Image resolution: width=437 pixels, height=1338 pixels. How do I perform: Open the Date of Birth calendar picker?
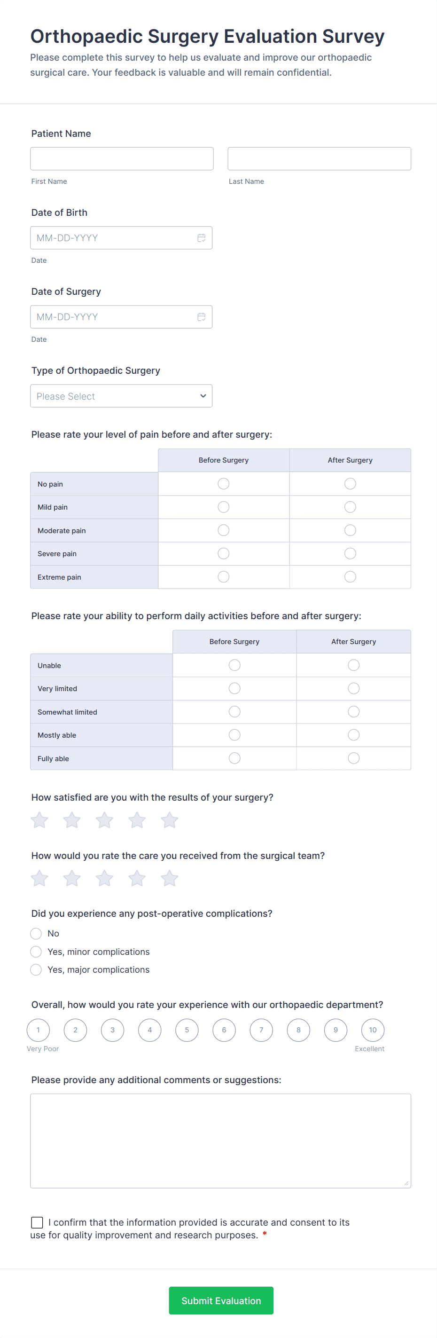coord(202,237)
